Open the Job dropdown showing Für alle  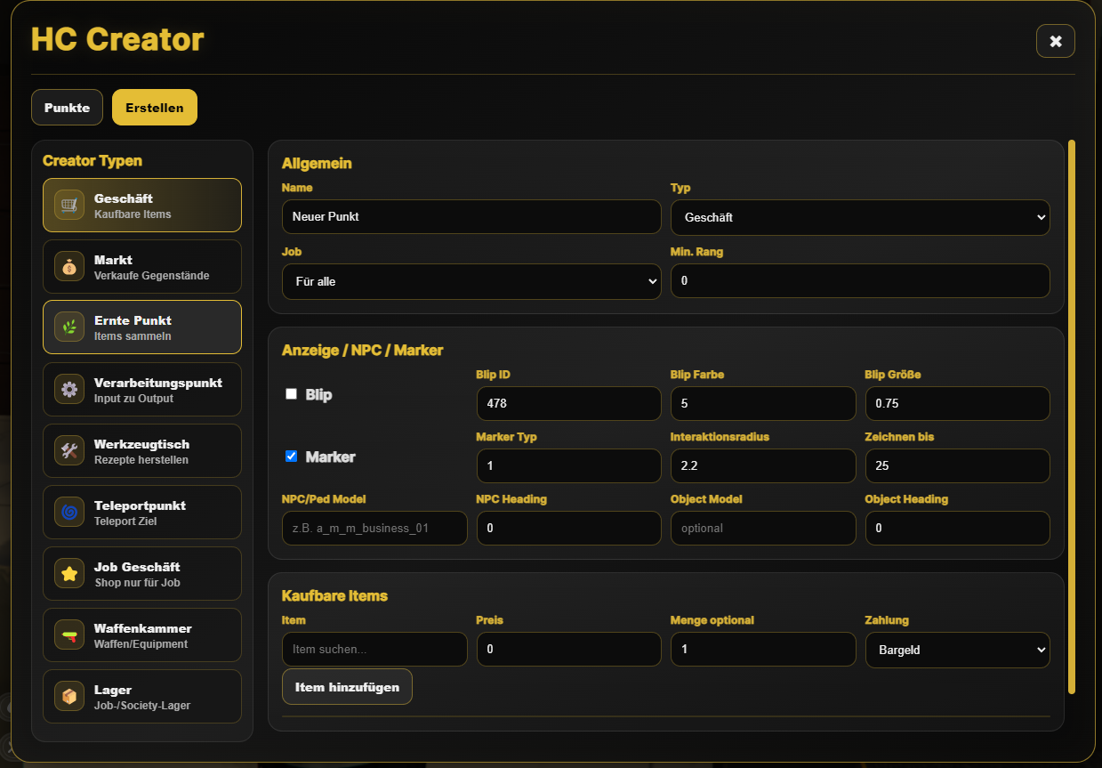[471, 281]
